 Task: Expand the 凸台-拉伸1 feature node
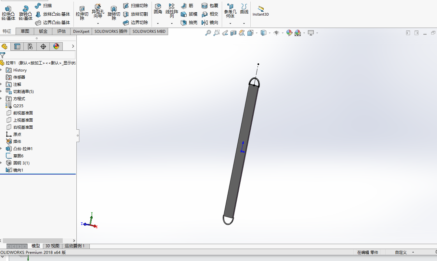coord(1,149)
